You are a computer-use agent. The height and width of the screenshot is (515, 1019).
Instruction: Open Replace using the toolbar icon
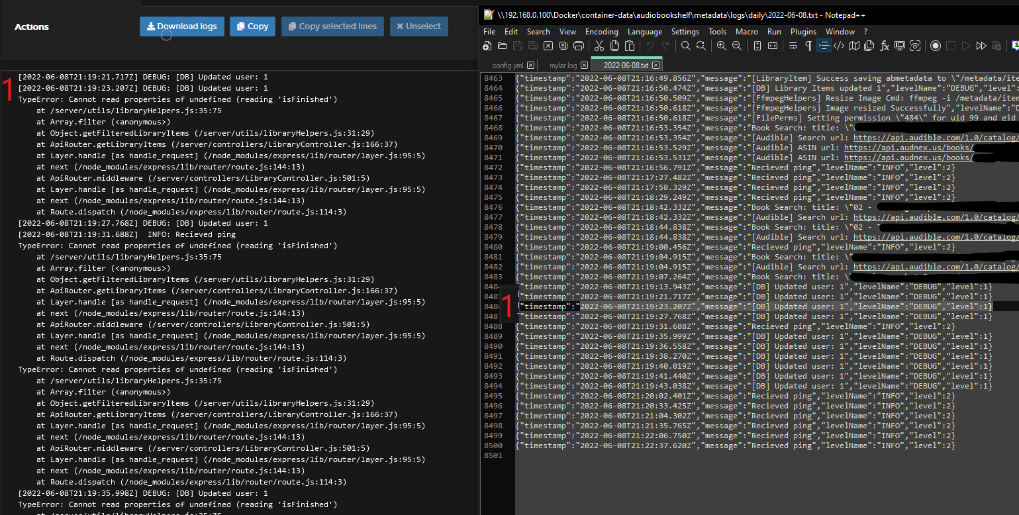click(x=701, y=46)
